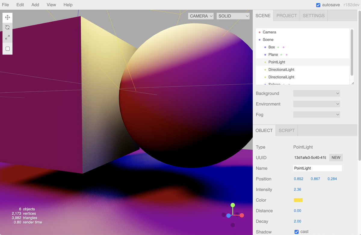Open the CAMERA view dropdown
Image resolution: width=361 pixels, height=235 pixels.
coord(201,16)
